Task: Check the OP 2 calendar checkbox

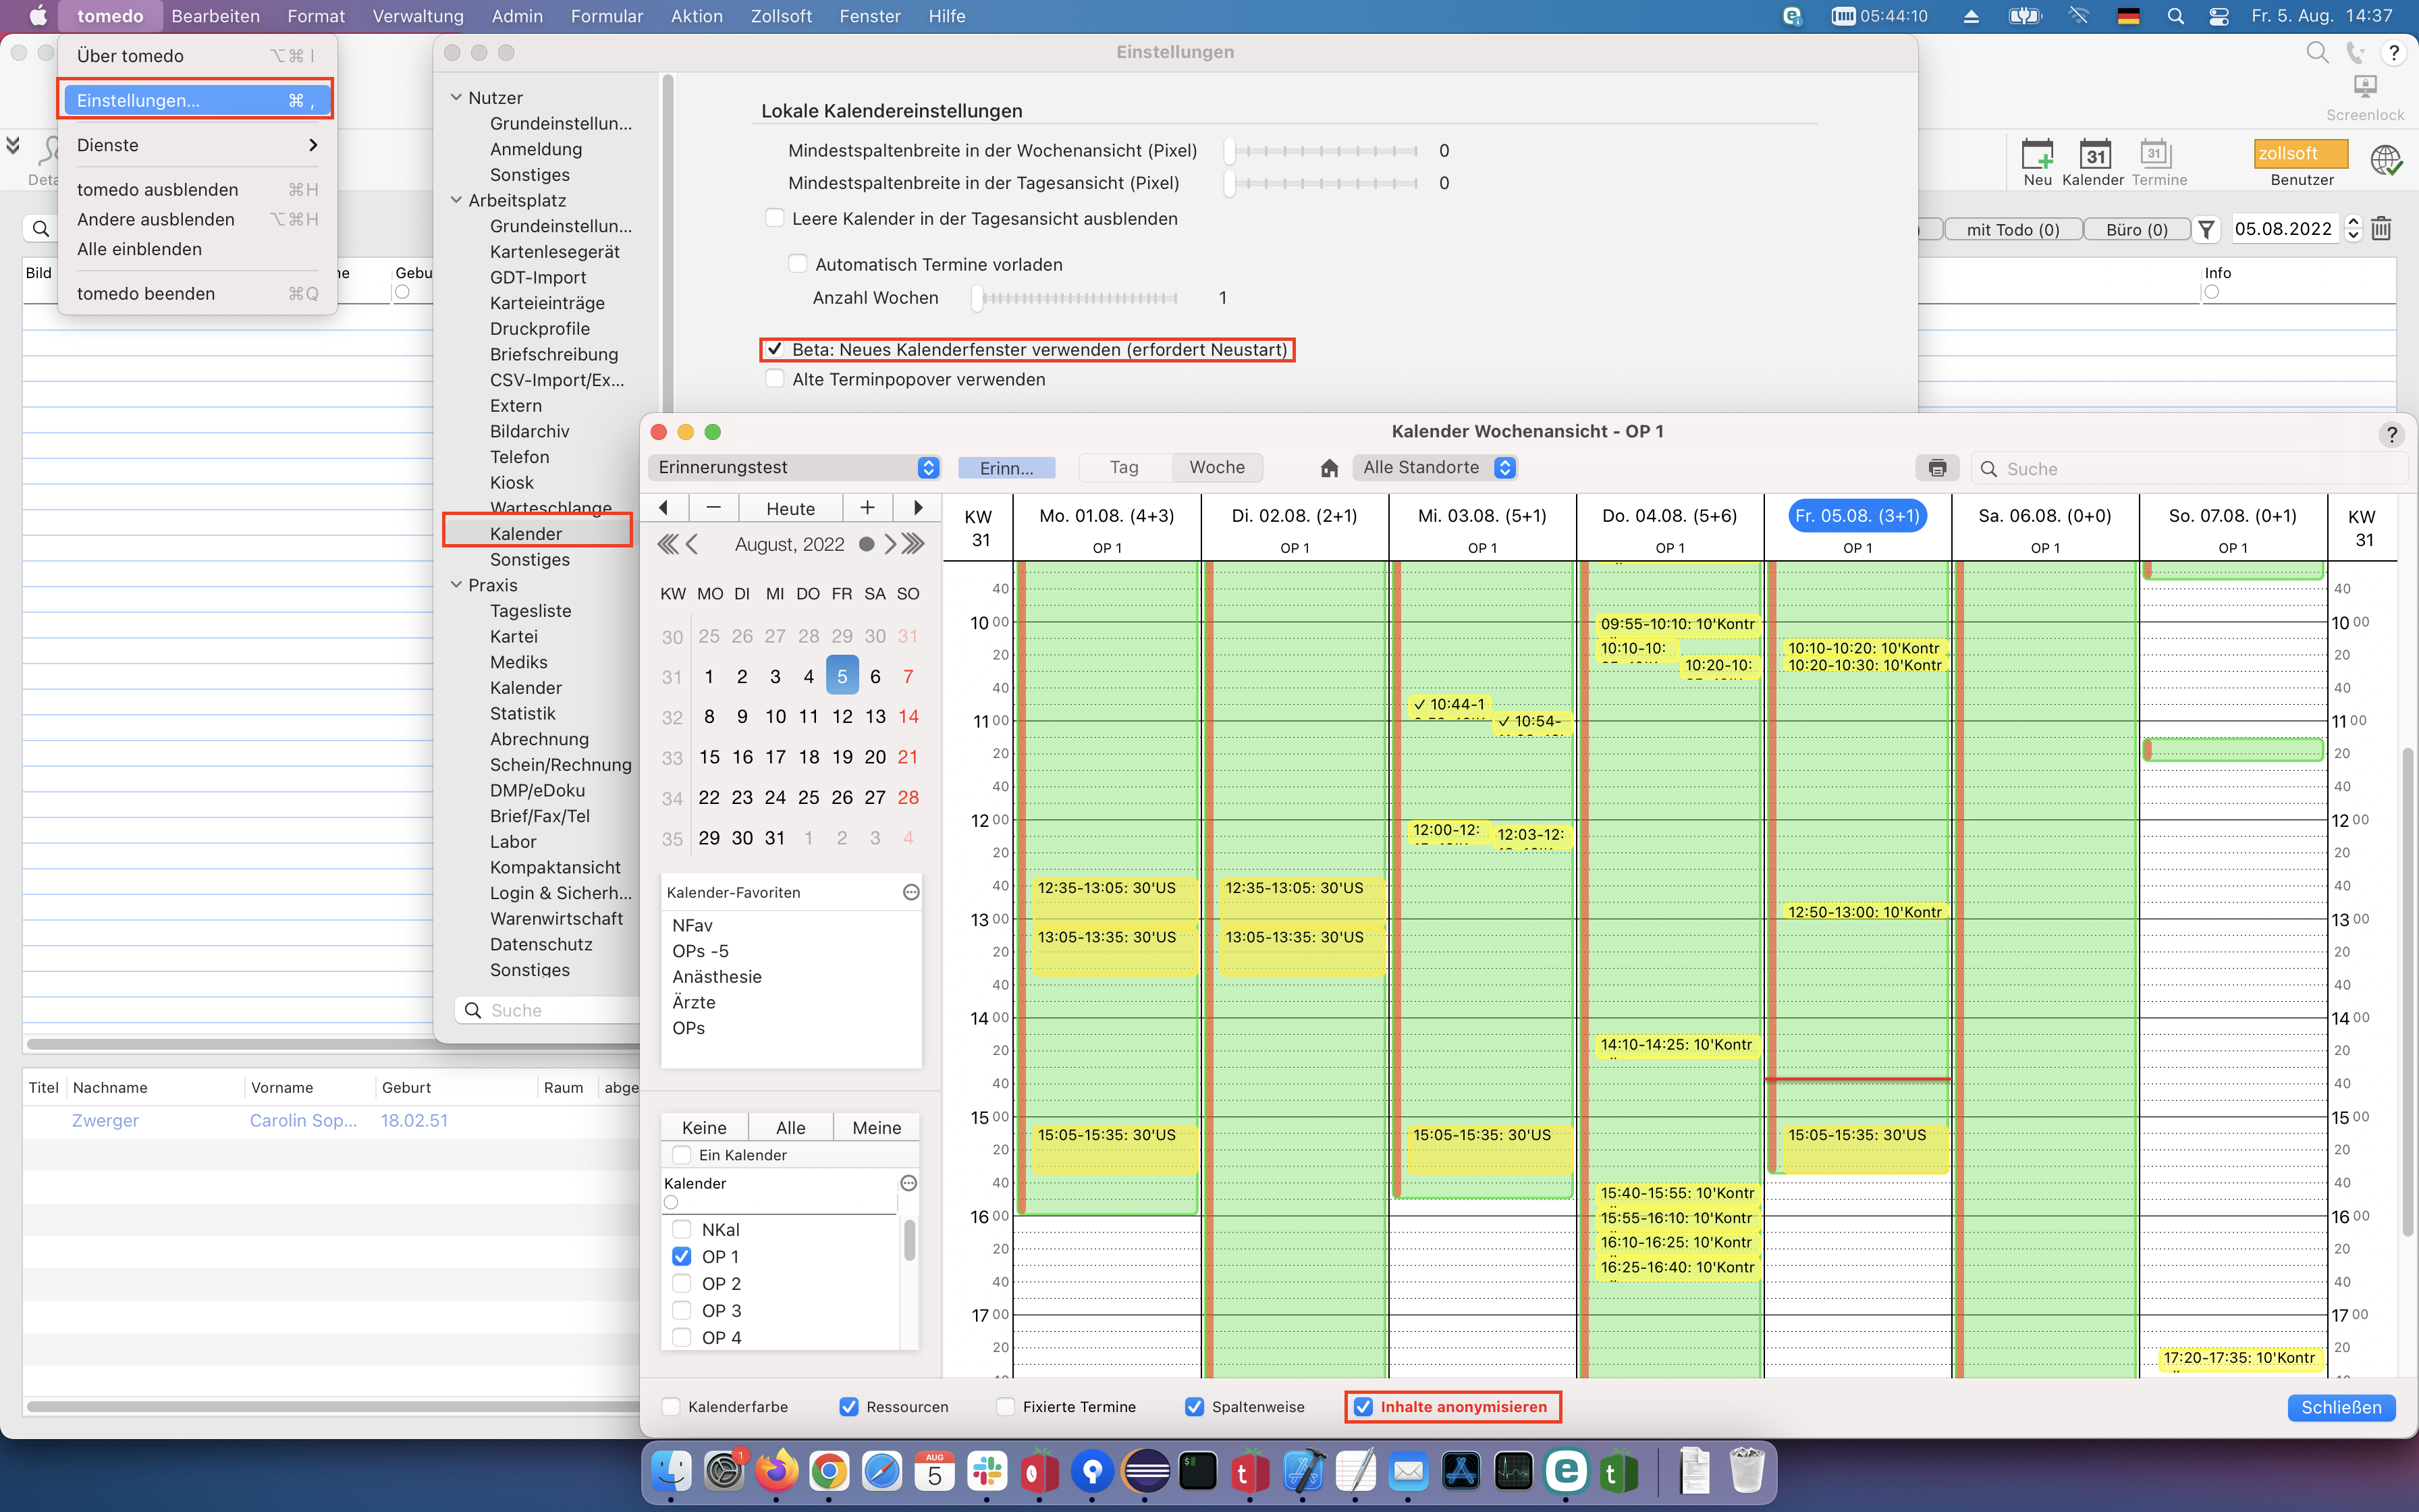Action: click(682, 1283)
